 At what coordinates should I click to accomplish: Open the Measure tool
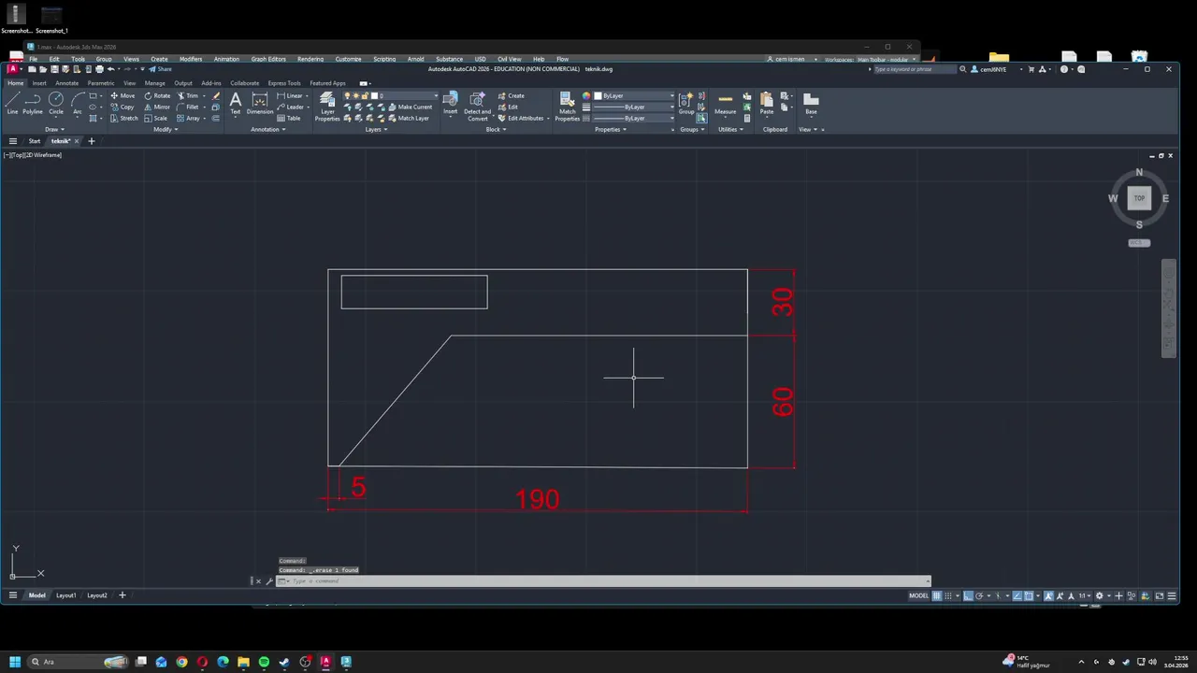(x=726, y=103)
